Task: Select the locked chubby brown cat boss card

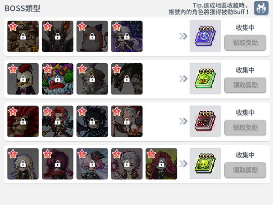Action: coord(92,36)
